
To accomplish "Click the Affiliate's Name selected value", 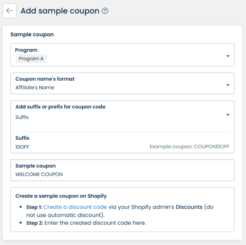I will tap(35, 88).
